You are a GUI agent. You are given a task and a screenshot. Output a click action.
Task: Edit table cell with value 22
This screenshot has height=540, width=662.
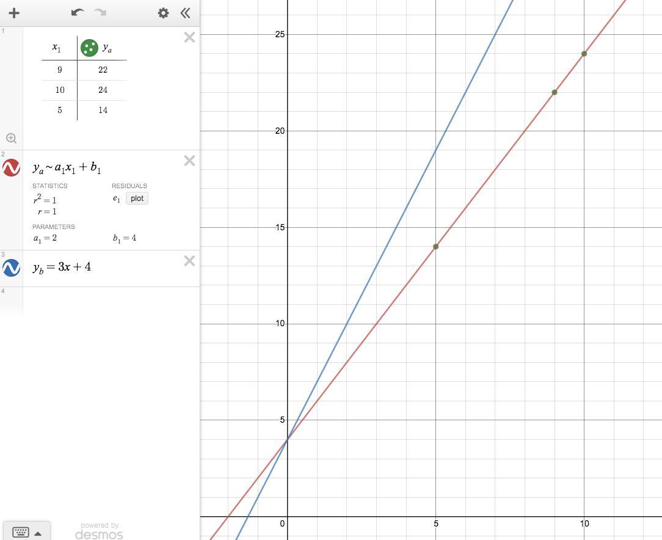click(103, 70)
